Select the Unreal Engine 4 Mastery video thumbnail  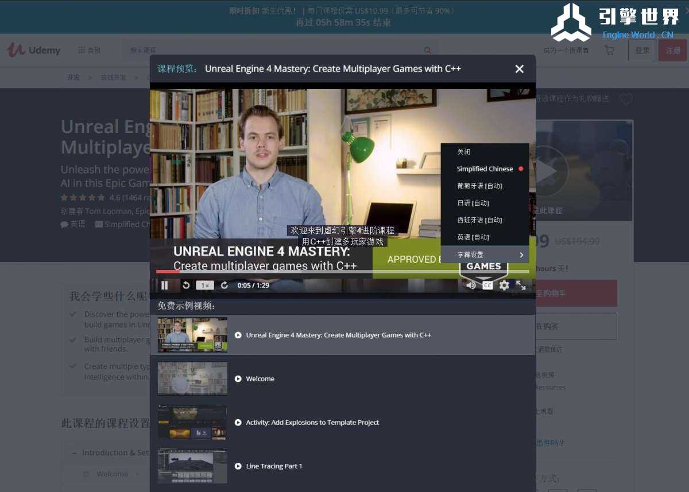click(x=192, y=335)
